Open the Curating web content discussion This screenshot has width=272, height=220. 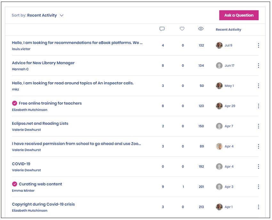pos(40,184)
